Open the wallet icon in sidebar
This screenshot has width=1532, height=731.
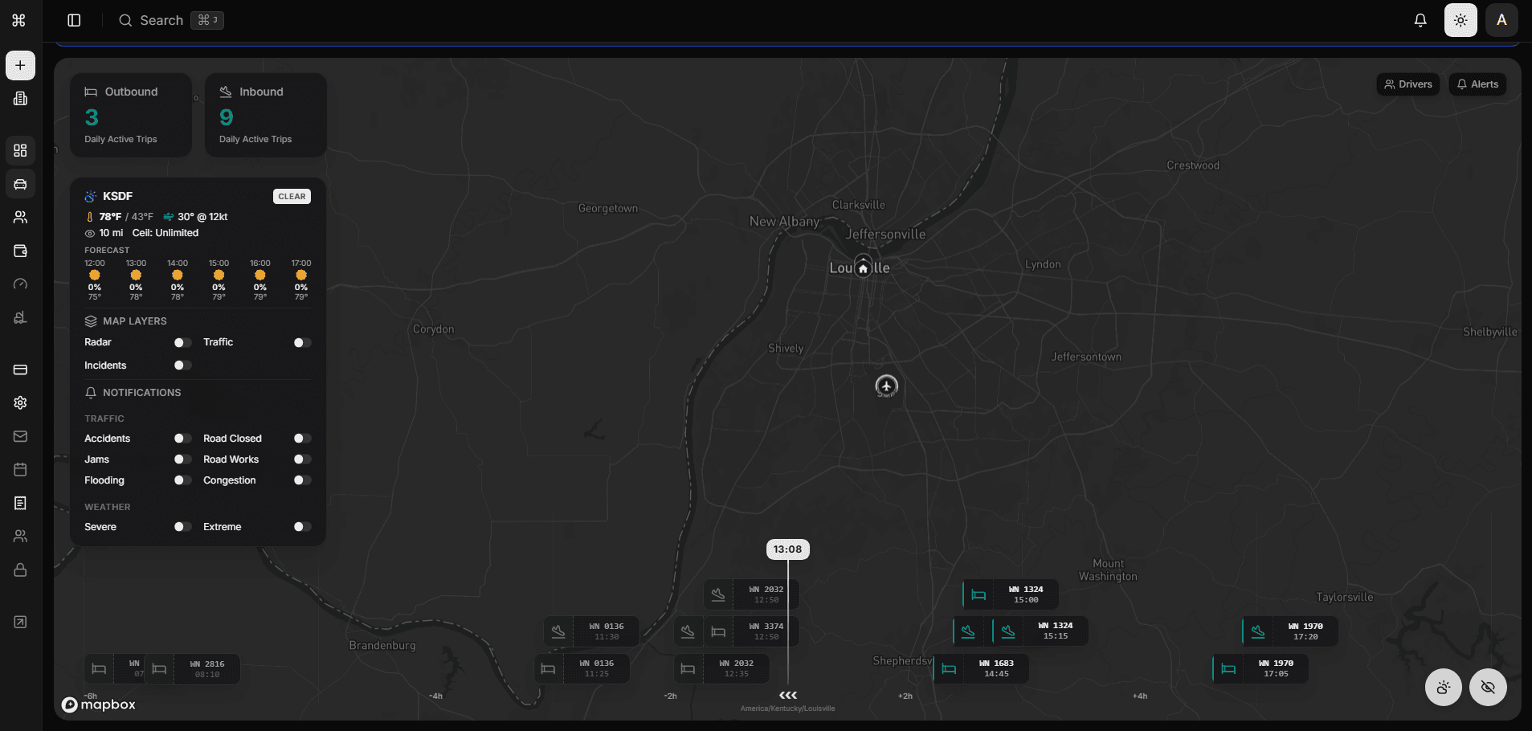pyautogui.click(x=20, y=251)
